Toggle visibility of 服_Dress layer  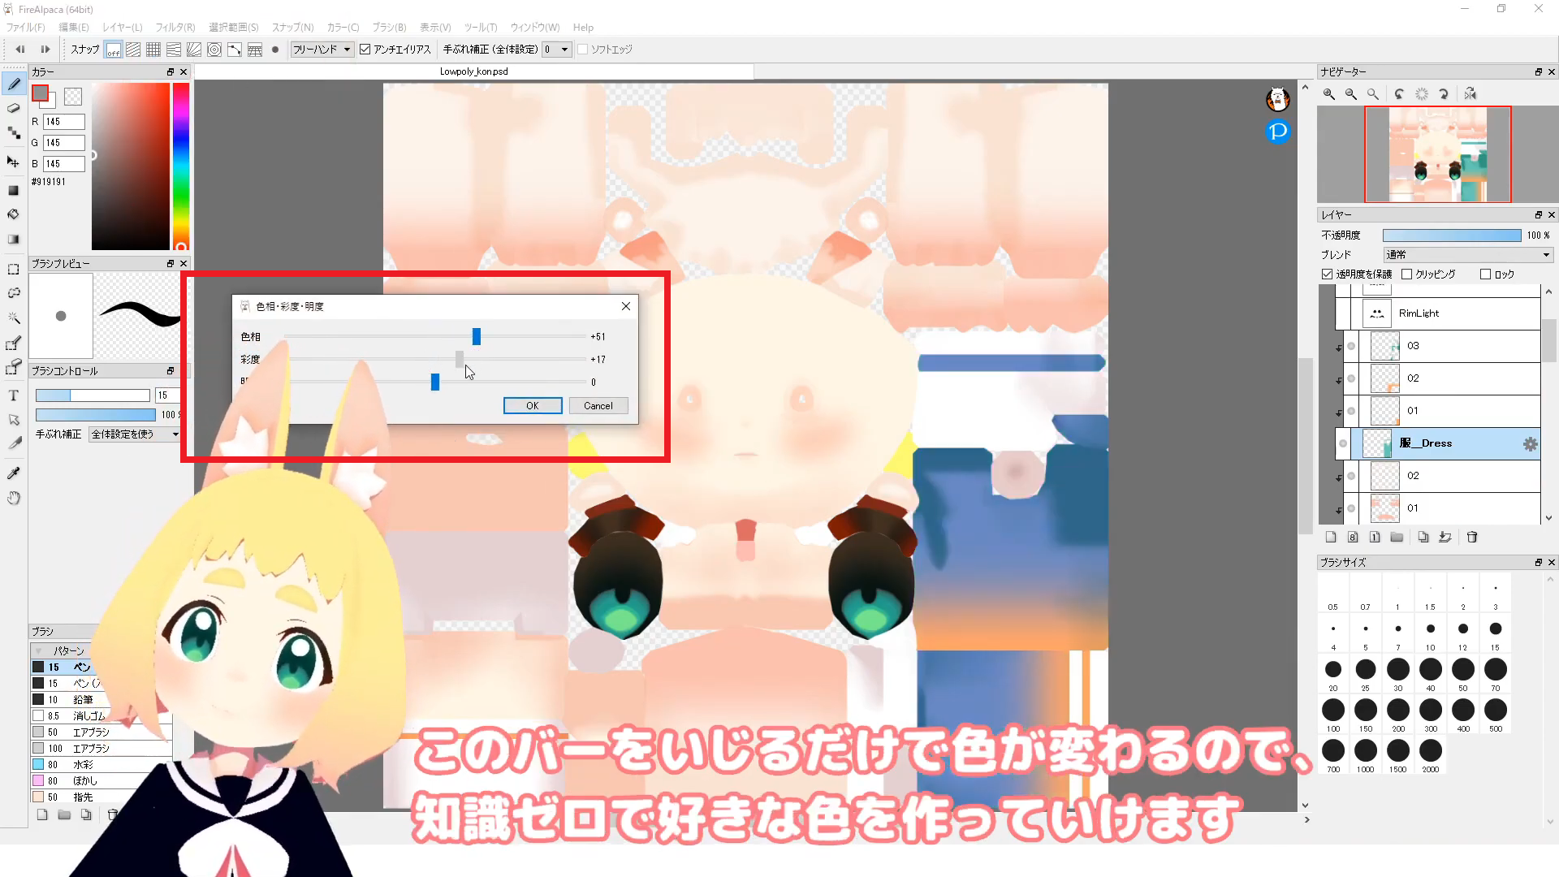(1343, 444)
